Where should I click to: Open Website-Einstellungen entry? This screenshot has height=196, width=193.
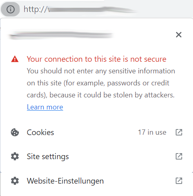96,181
